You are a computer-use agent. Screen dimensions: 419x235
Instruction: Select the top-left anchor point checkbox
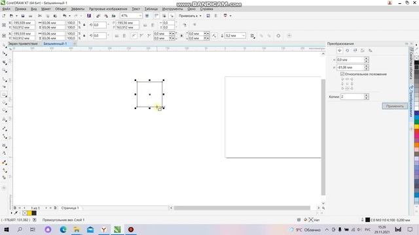[342, 79]
